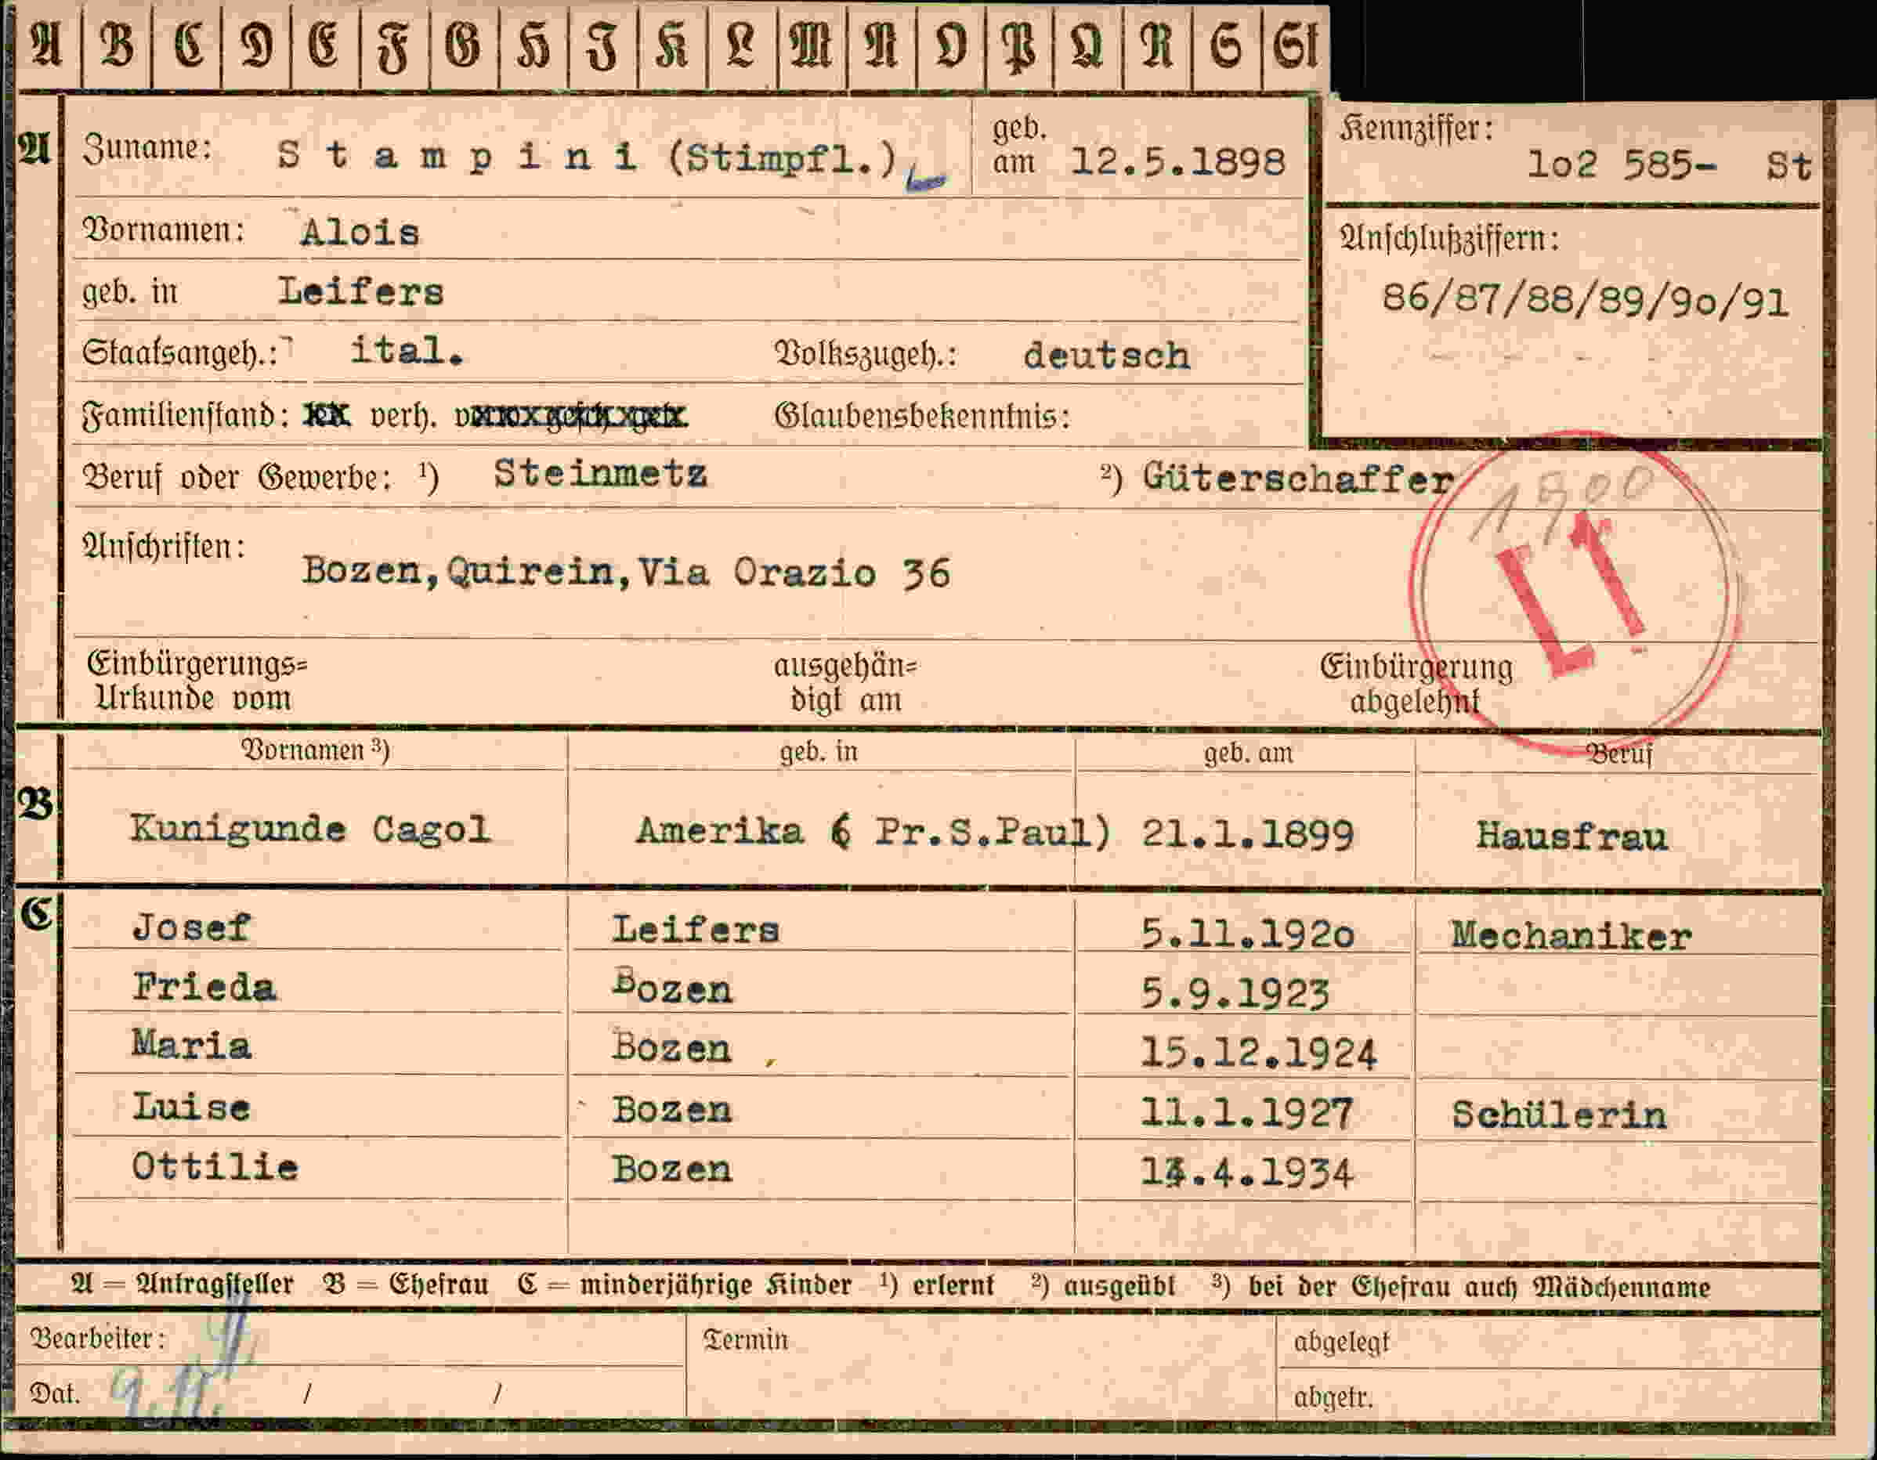The width and height of the screenshot is (1877, 1460).
Task: Click the learned trade Steinmetz
Action: tap(600, 474)
